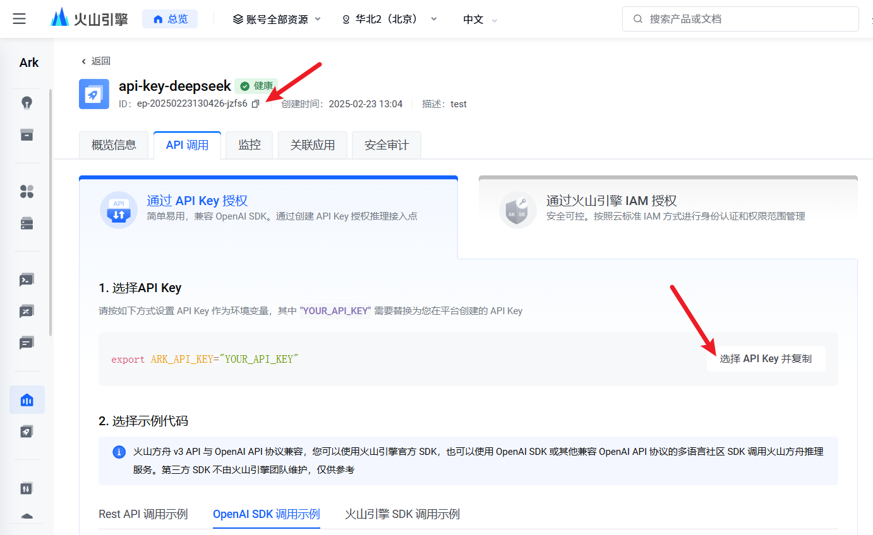Click the search magnifier icon
Image resolution: width=873 pixels, height=535 pixels.
(637, 19)
